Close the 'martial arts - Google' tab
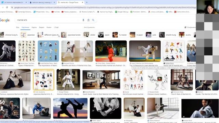The width and height of the screenshot is (219, 123). coord(82,2)
